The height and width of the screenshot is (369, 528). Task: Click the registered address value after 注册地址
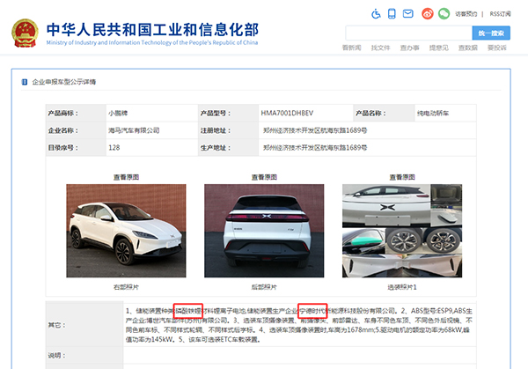point(315,130)
